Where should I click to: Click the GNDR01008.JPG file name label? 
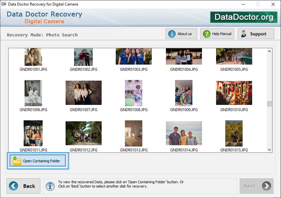coord(133,110)
